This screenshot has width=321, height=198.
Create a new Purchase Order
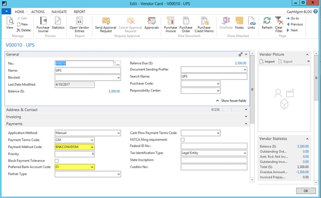pyautogui.click(x=186, y=24)
